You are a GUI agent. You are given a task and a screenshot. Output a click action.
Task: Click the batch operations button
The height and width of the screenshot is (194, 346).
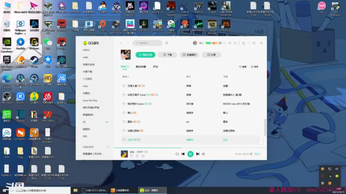pos(189,55)
